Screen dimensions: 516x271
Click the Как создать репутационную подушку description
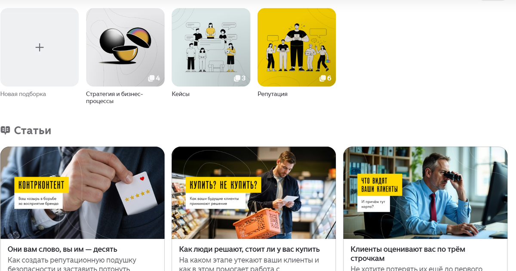click(72, 264)
